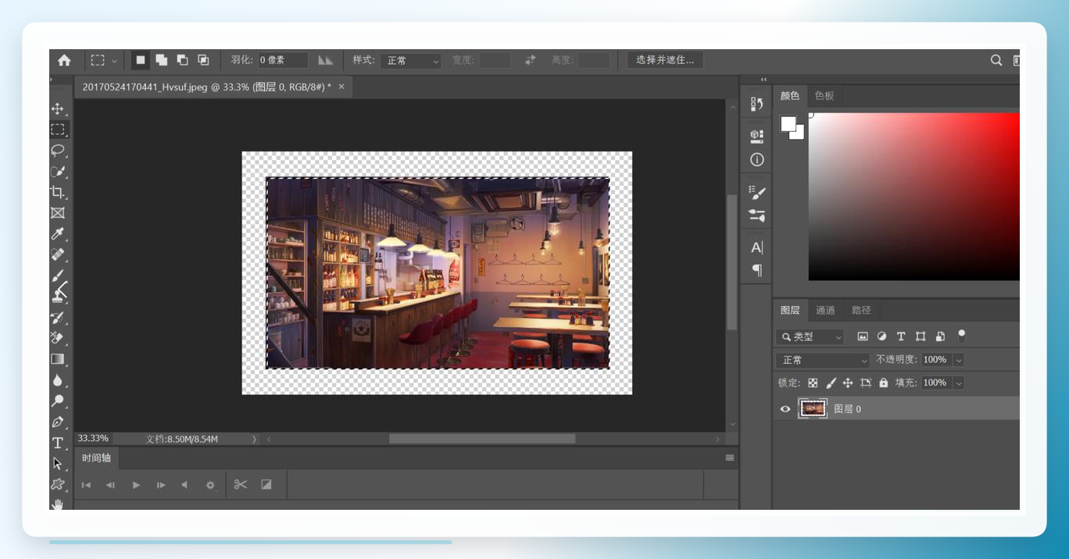Click the 选择并遮住 button
This screenshot has width=1069, height=559.
[665, 60]
